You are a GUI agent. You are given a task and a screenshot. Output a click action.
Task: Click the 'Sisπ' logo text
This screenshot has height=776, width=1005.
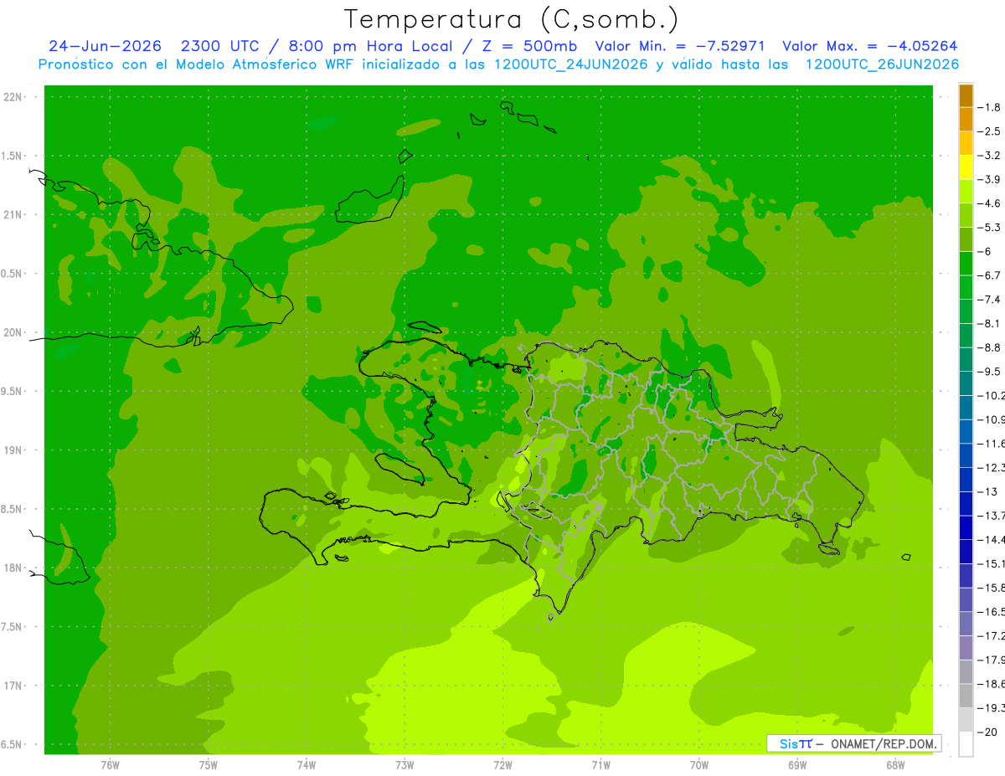[795, 743]
